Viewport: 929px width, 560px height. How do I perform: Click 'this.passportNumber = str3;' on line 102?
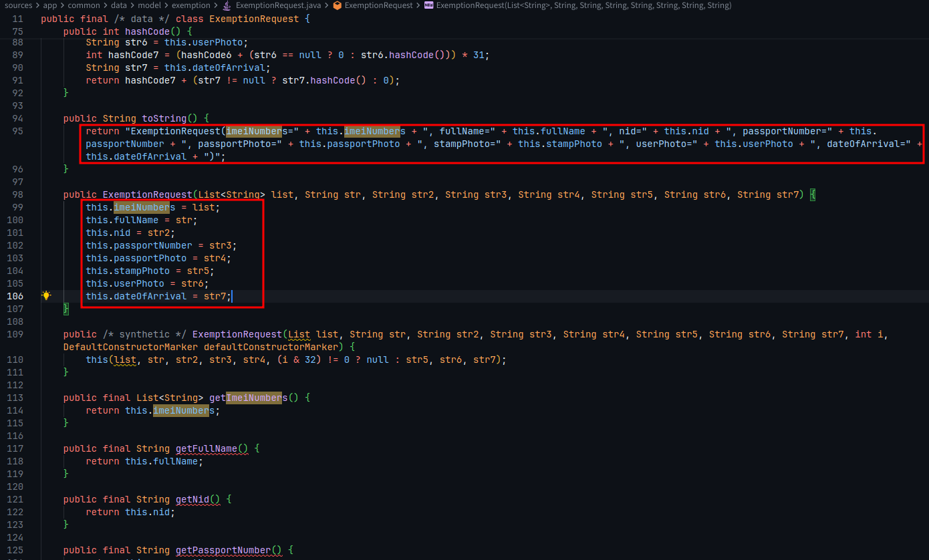coord(161,245)
